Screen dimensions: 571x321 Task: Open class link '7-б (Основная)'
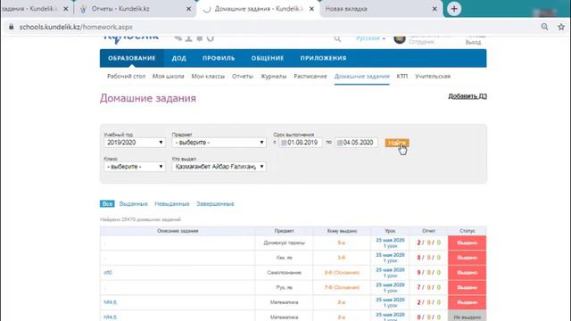tap(342, 287)
